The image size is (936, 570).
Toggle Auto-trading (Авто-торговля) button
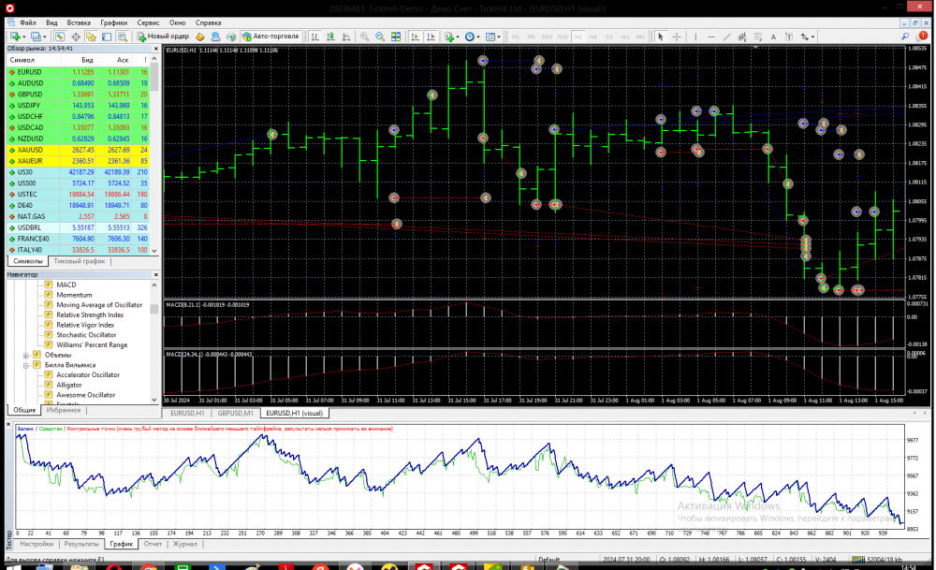tap(268, 37)
